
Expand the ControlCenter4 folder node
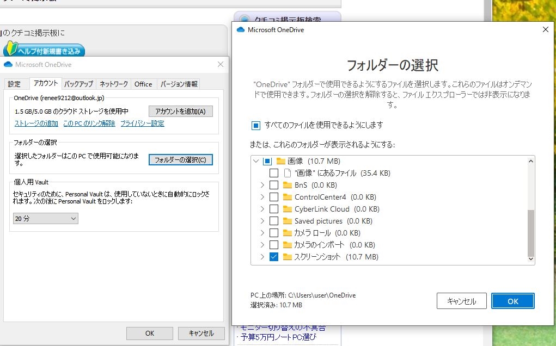pyautogui.click(x=262, y=197)
